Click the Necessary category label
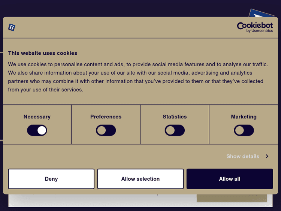The height and width of the screenshot is (211, 281). [37, 117]
